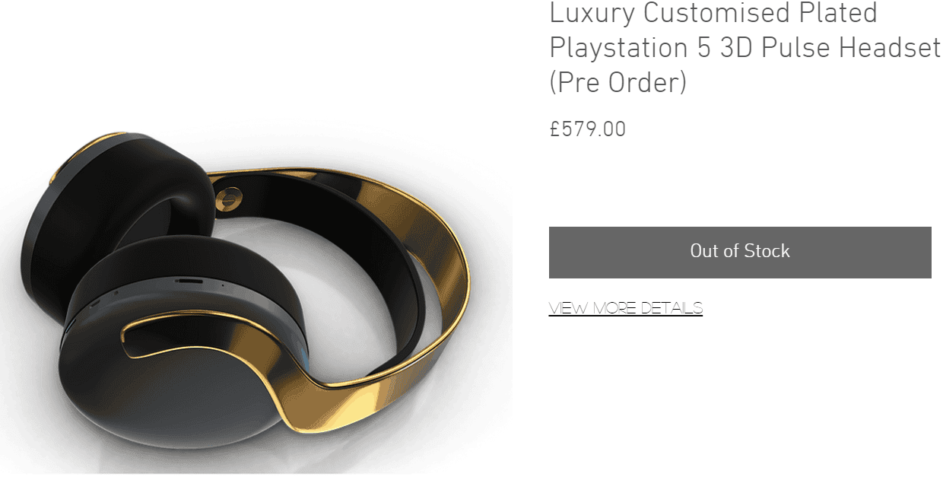Viewport: 943px width, 477px height.
Task: Click the "(Pre Order)" text in the title
Action: [618, 82]
